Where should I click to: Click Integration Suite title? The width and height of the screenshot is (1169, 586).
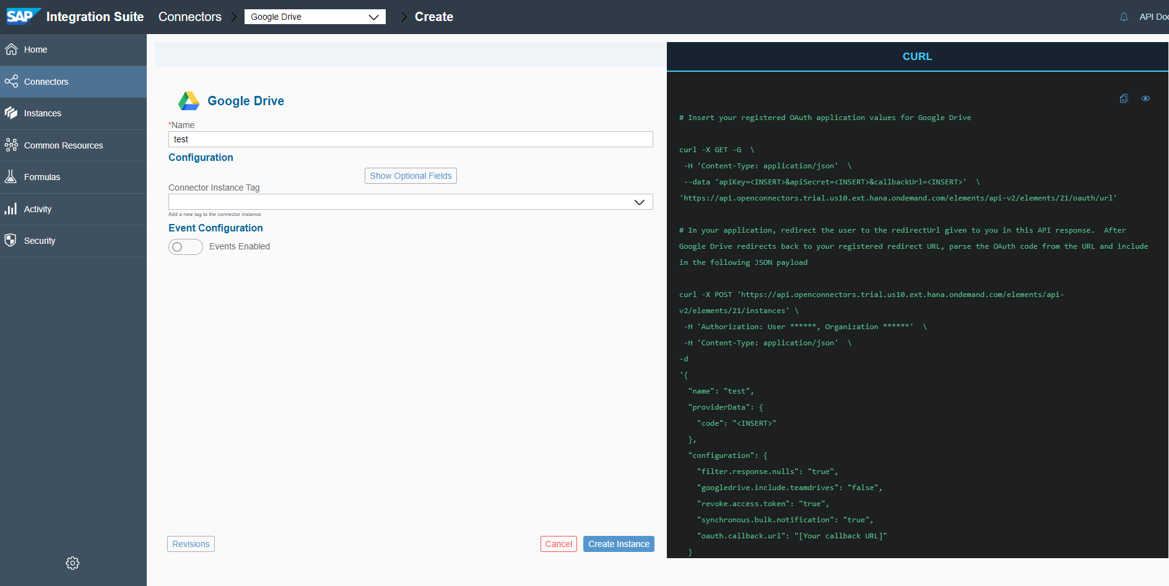(x=95, y=17)
